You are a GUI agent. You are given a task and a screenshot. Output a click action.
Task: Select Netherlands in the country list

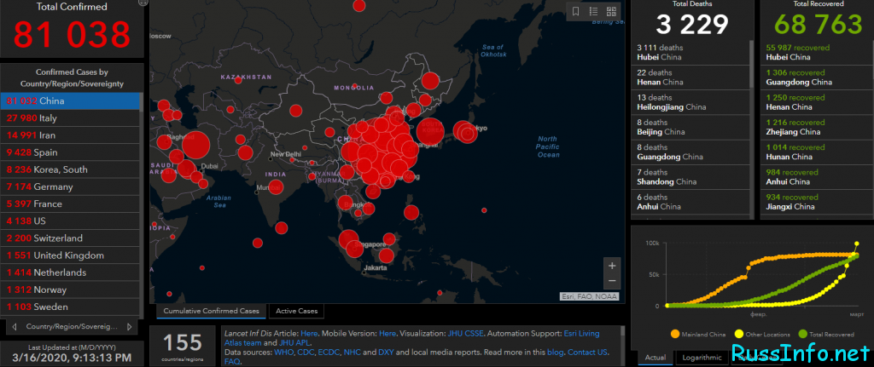coord(70,273)
